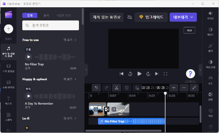Click the 0:07 mark on timeline ruler
The height and width of the screenshot is (133, 219).
coord(113,96)
